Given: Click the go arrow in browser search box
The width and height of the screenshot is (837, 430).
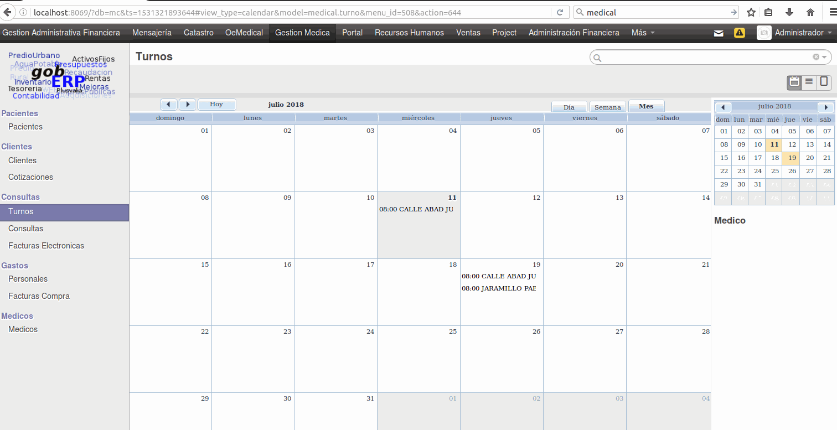Looking at the screenshot, I should point(734,12).
